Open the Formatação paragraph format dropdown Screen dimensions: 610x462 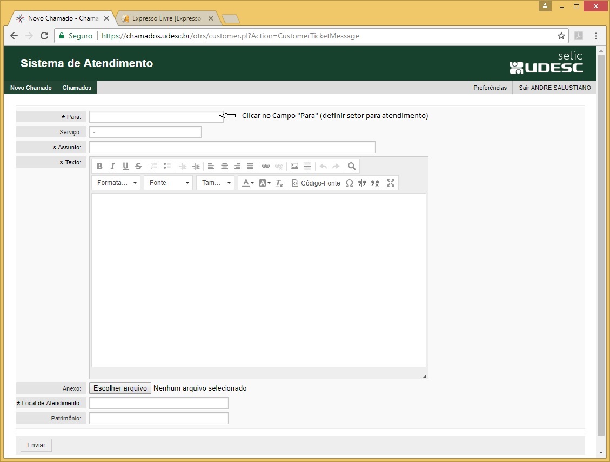click(116, 183)
